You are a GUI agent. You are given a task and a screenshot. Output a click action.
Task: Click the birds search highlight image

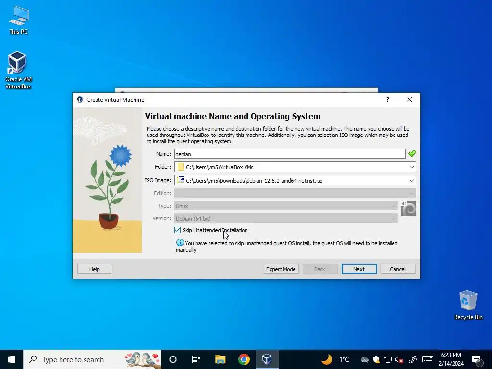point(142,359)
